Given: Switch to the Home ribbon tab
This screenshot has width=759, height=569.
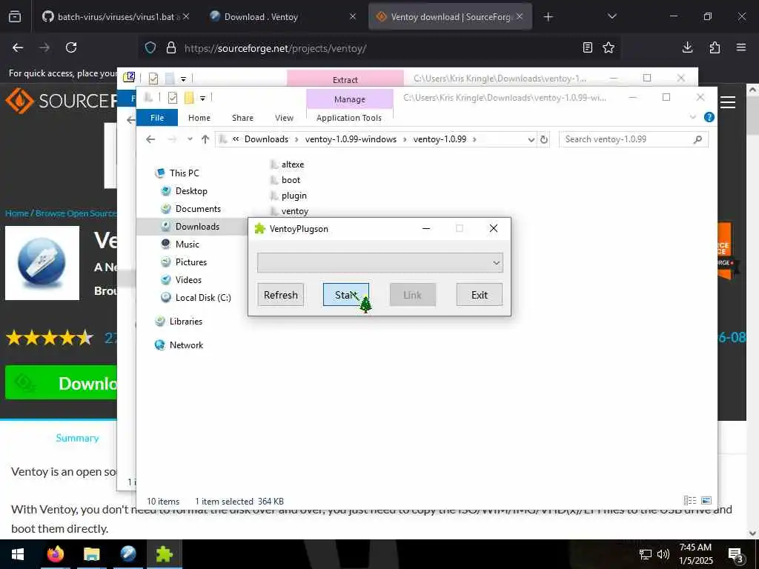Looking at the screenshot, I should (x=199, y=118).
